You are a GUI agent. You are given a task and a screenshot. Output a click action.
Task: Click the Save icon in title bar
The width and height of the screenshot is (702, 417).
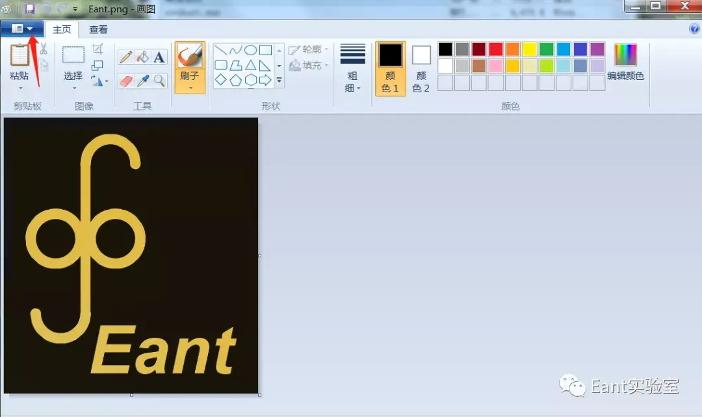[29, 8]
